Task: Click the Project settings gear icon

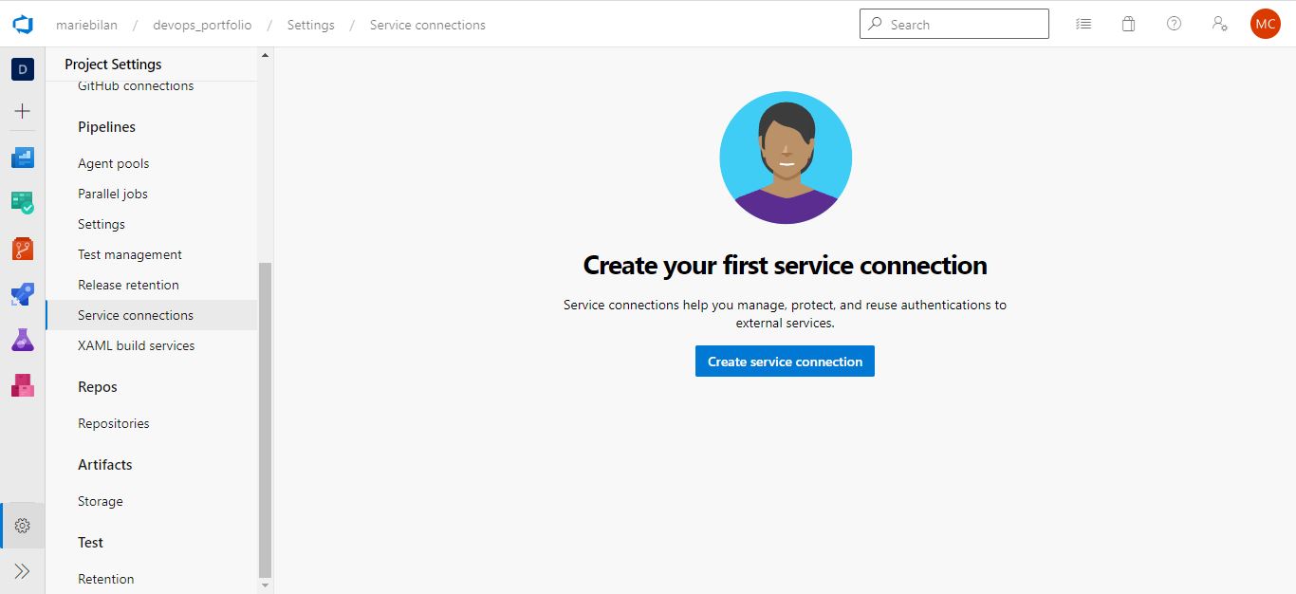Action: coord(23,526)
